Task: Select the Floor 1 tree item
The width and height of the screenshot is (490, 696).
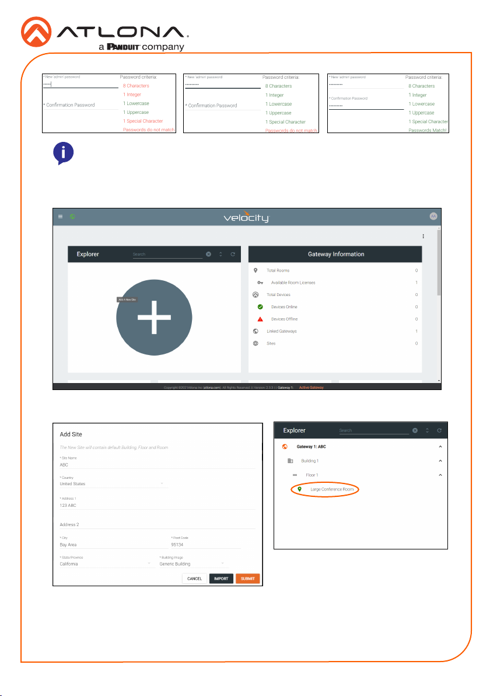Action: pyautogui.click(x=311, y=475)
